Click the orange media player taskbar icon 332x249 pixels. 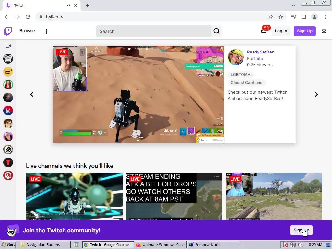77,245
